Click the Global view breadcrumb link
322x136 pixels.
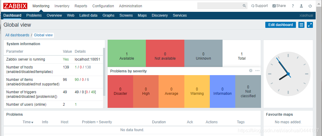tap(43, 35)
